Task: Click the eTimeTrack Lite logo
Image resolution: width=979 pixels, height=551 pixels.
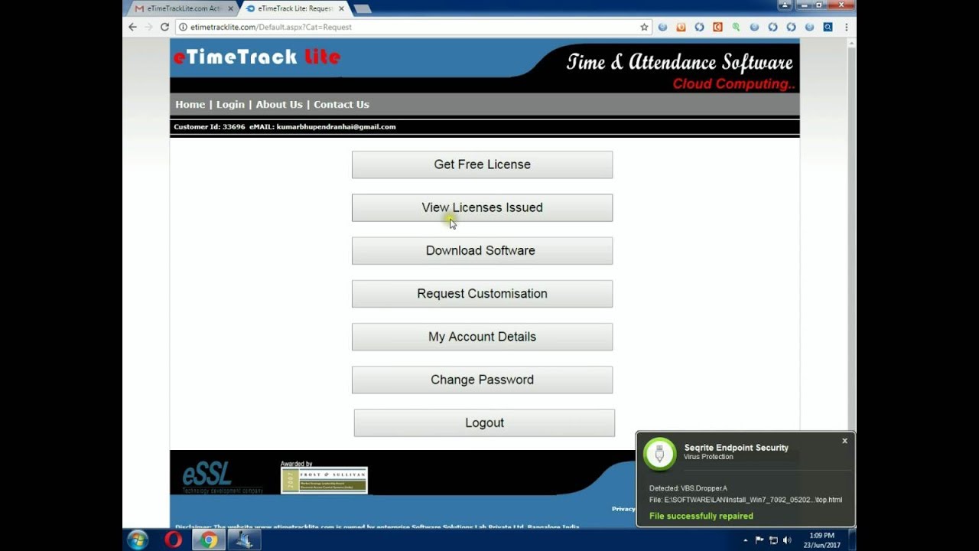Action: (x=257, y=57)
